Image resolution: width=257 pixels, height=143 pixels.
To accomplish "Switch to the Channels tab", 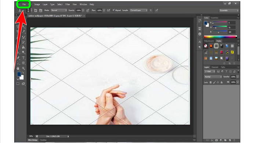I will pos(215,67).
